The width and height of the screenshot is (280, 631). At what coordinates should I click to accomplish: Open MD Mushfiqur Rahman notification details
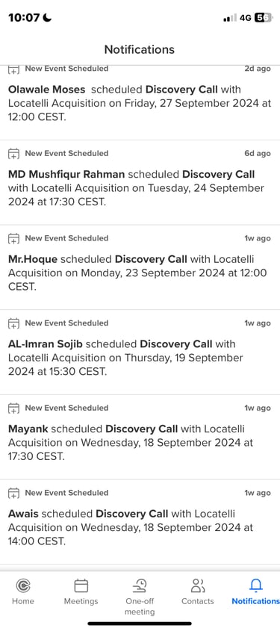(140, 183)
